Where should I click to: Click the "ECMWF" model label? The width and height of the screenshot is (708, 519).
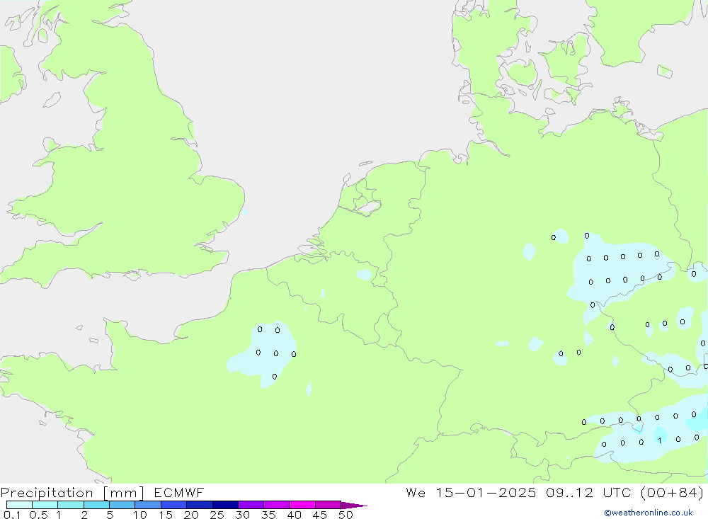tap(179, 492)
